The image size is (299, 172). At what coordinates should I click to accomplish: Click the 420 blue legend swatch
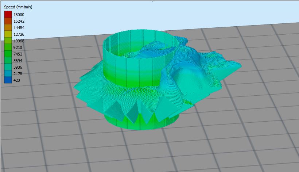click(8, 80)
